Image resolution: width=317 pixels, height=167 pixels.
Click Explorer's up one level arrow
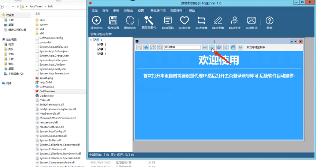(x=18, y=7)
